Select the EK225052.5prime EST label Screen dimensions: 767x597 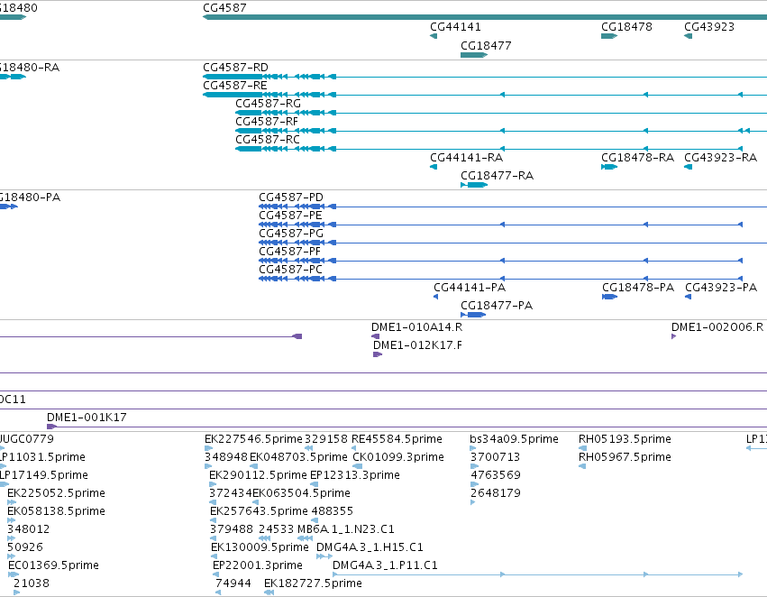(x=56, y=493)
